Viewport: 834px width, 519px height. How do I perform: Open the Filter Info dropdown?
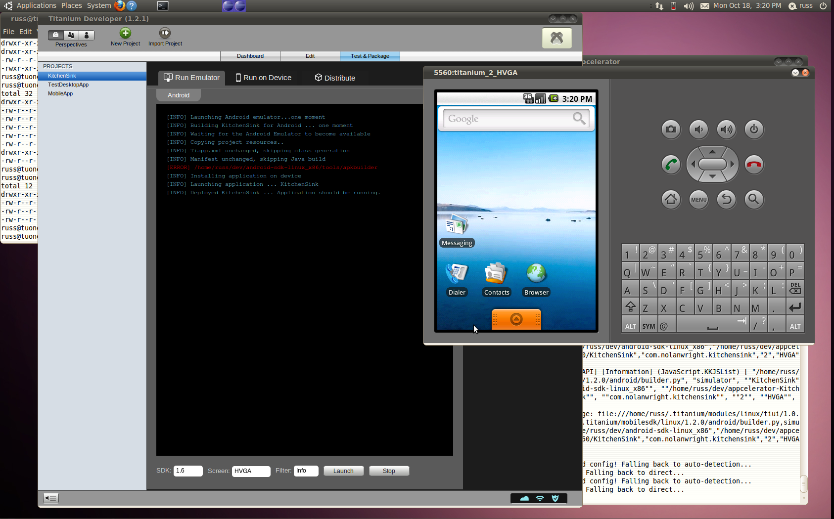[x=306, y=471]
